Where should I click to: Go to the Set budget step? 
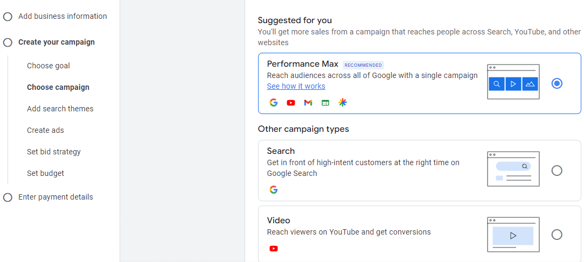[x=45, y=173]
